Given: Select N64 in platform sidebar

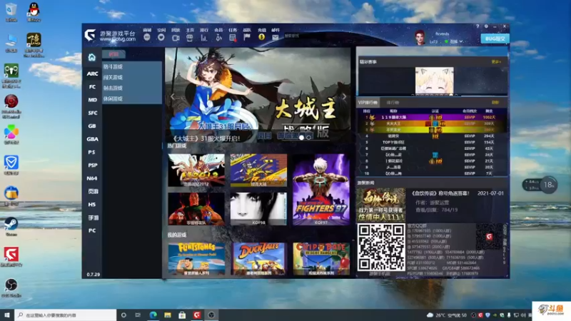Looking at the screenshot, I should (92, 178).
